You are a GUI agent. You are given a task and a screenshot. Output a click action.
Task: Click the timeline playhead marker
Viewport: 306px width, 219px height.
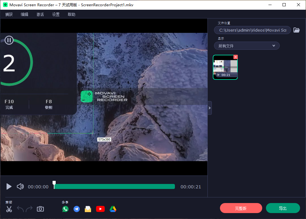click(54, 185)
